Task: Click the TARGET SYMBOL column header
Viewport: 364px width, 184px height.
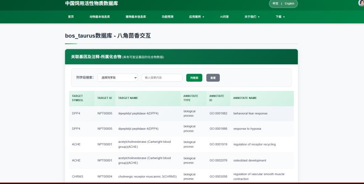Action: [x=78, y=98]
